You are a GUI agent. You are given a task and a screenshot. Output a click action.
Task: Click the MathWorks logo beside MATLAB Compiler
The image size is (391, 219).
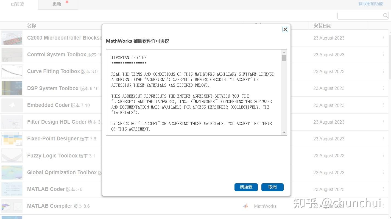pyautogui.click(x=245, y=206)
